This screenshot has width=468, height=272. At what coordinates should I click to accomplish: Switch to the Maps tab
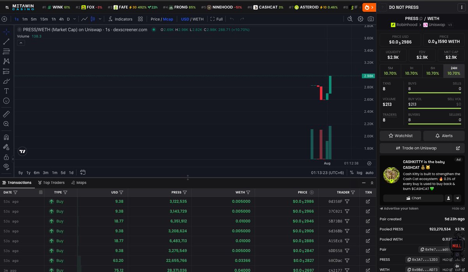click(79, 183)
